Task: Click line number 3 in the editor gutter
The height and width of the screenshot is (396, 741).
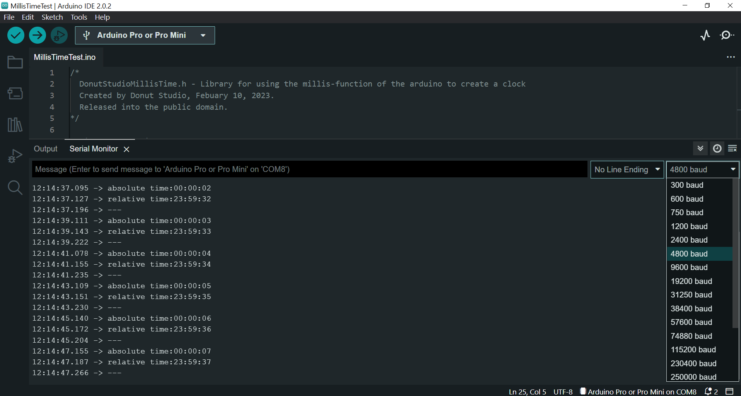Action: [52, 95]
